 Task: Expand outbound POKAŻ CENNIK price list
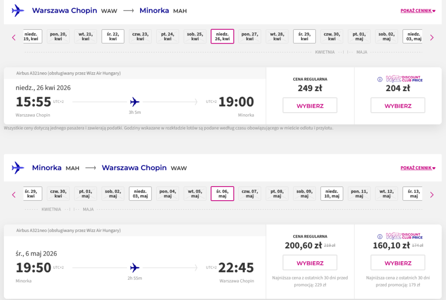(418, 11)
